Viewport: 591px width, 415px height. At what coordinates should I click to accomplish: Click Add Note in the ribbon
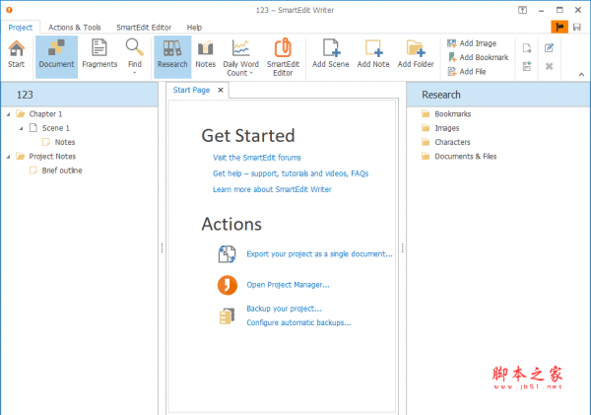(x=373, y=55)
